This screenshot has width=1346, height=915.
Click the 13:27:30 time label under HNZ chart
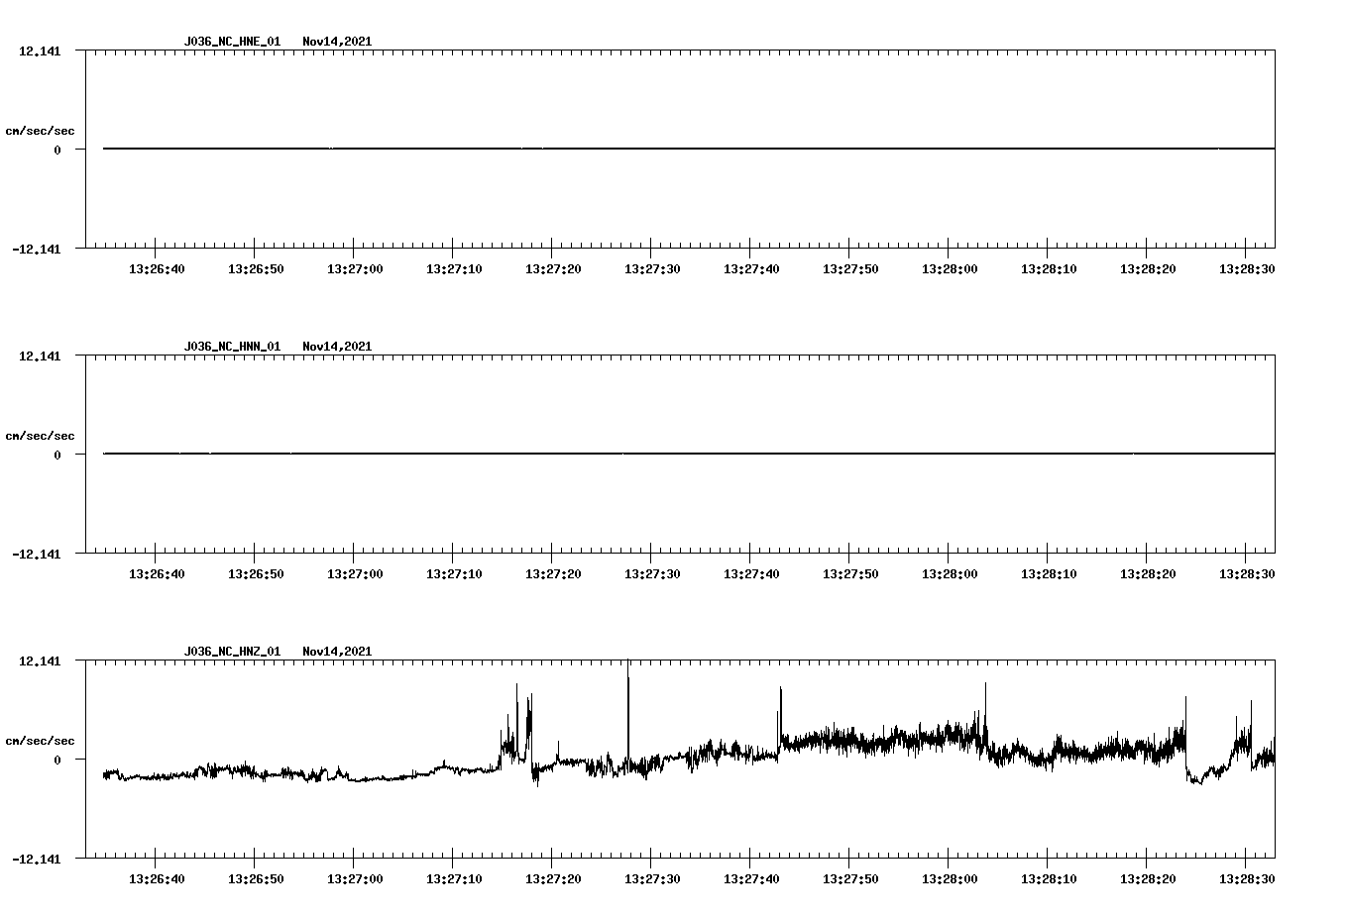click(x=652, y=878)
